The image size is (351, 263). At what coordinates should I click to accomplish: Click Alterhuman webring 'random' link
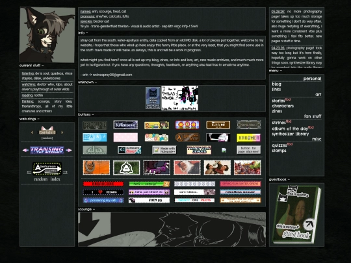pos(41,179)
